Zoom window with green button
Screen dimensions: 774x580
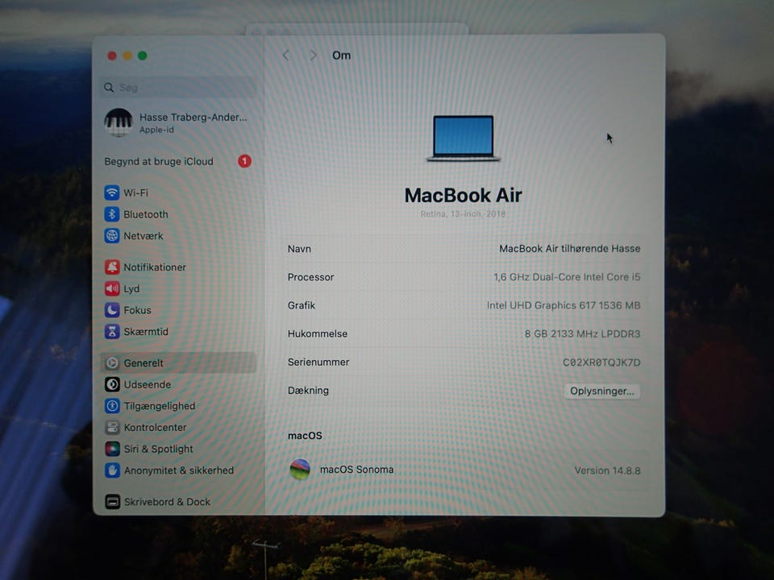click(142, 56)
